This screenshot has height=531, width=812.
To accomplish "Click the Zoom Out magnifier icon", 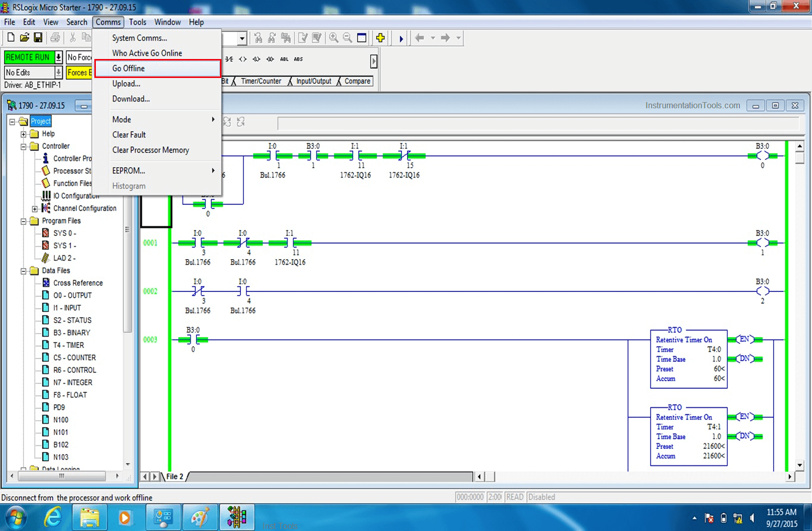I will pos(348,37).
